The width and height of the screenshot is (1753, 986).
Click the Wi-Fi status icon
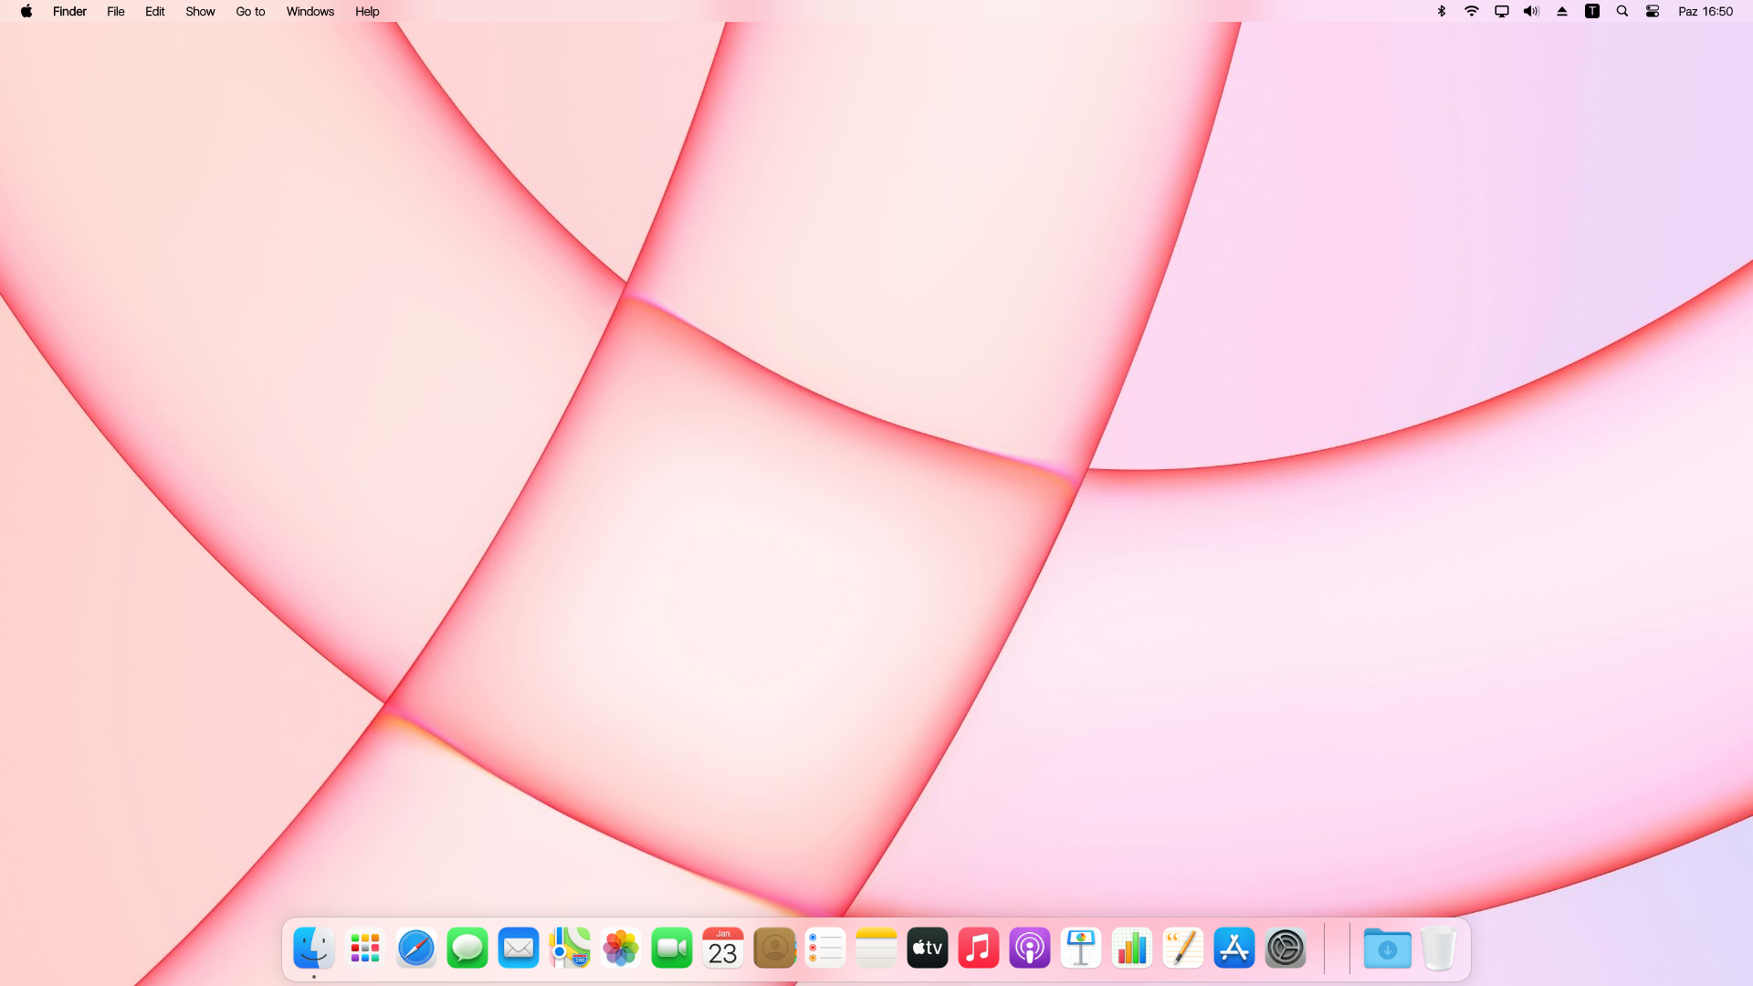point(1472,11)
